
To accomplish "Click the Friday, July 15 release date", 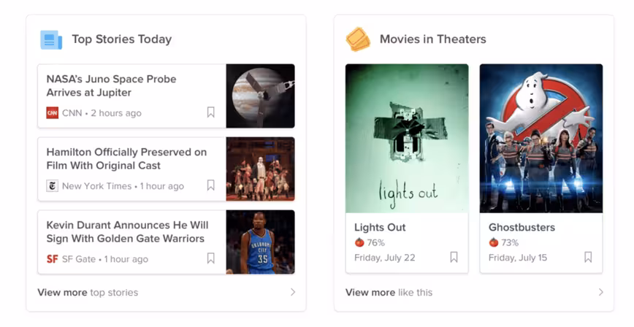I will 518,258.
